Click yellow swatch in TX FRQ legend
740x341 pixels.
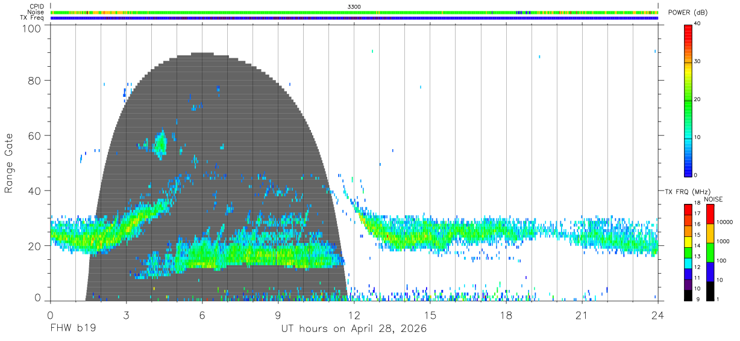tap(688, 241)
